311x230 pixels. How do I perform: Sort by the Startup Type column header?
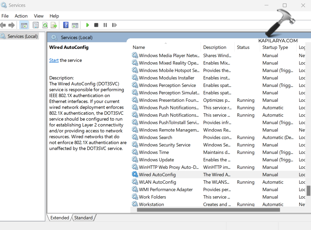[x=275, y=47]
